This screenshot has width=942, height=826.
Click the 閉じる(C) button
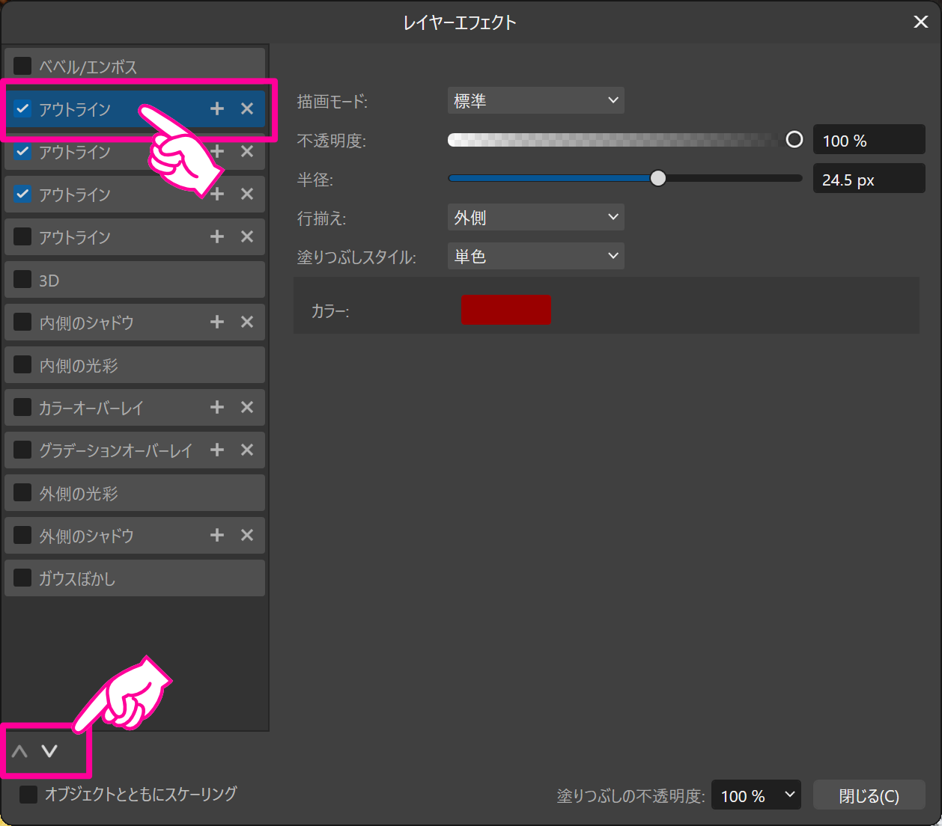tap(869, 796)
